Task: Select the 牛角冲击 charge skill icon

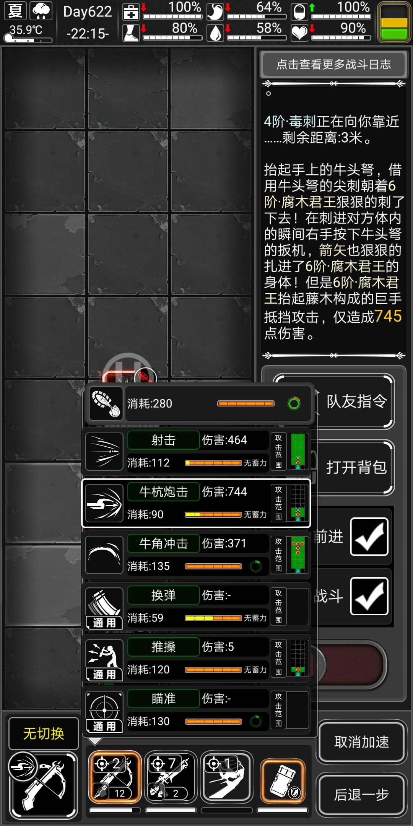Action: [x=104, y=554]
